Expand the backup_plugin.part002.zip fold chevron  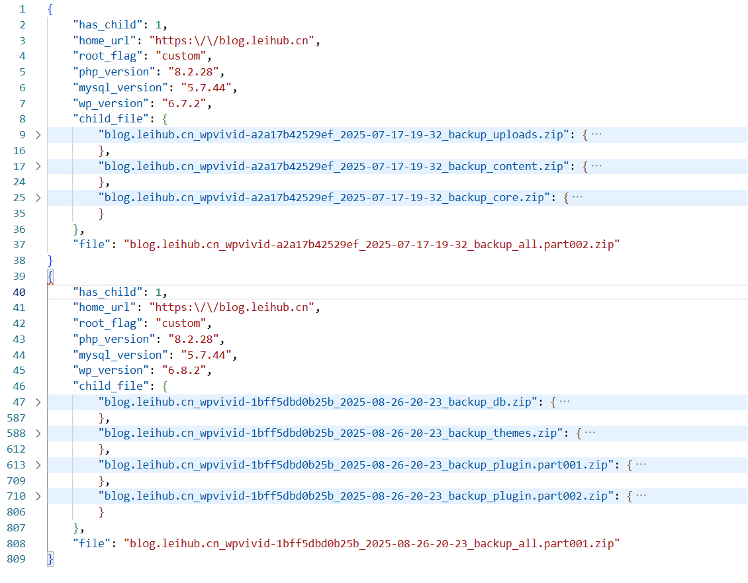pos(38,496)
